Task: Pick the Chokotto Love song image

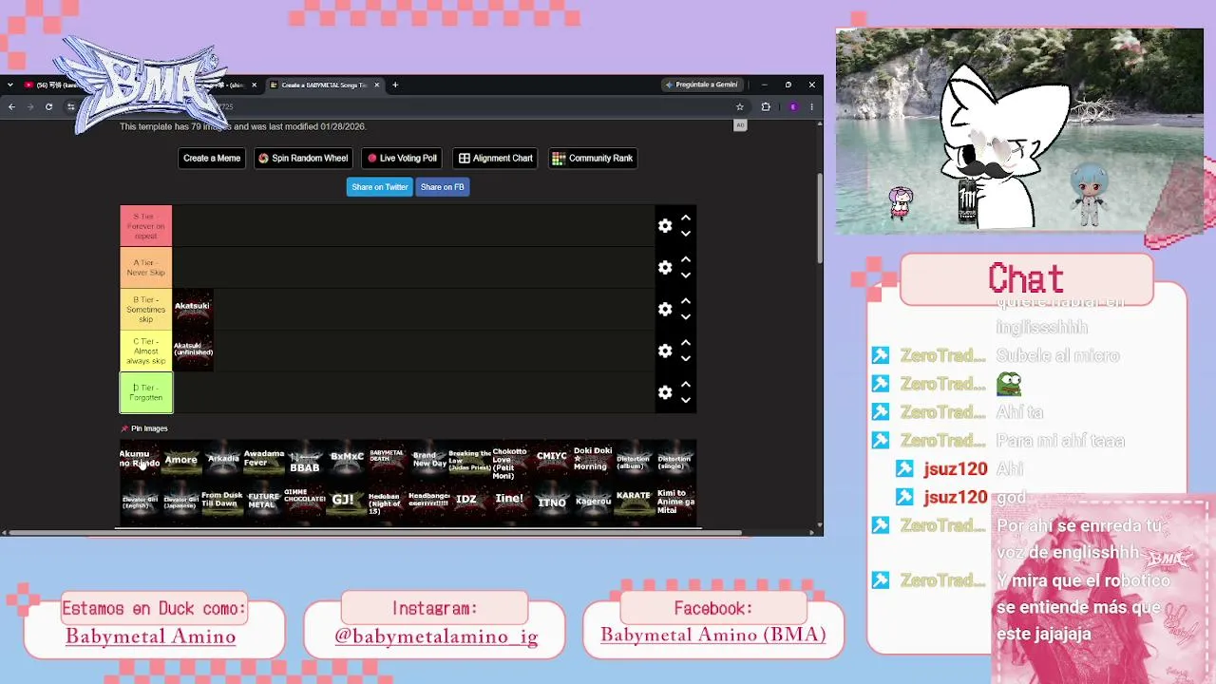Action: tap(510, 460)
